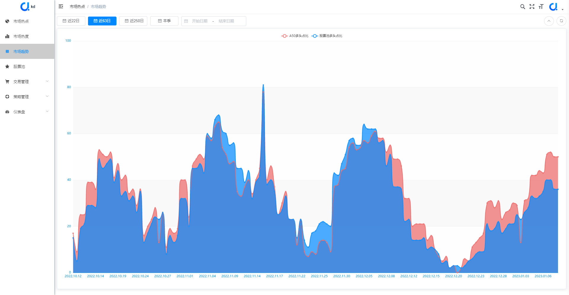Click the 市场热点 breadcrumb link

point(77,7)
